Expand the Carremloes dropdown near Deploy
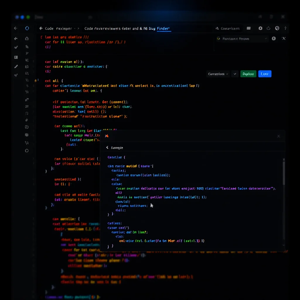300x300 pixels. [x=218, y=74]
